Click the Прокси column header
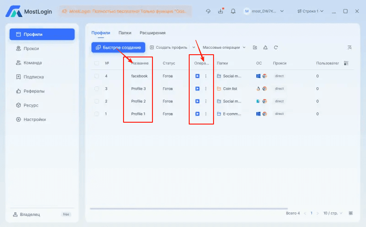This screenshot has width=366, height=227. click(x=280, y=63)
